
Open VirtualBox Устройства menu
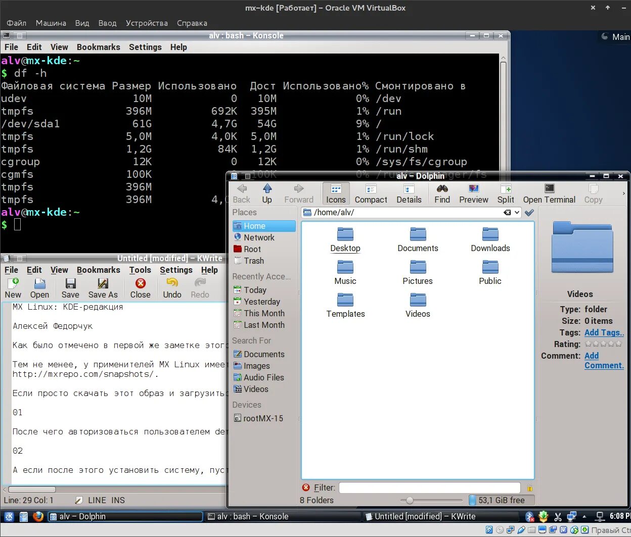coord(147,23)
